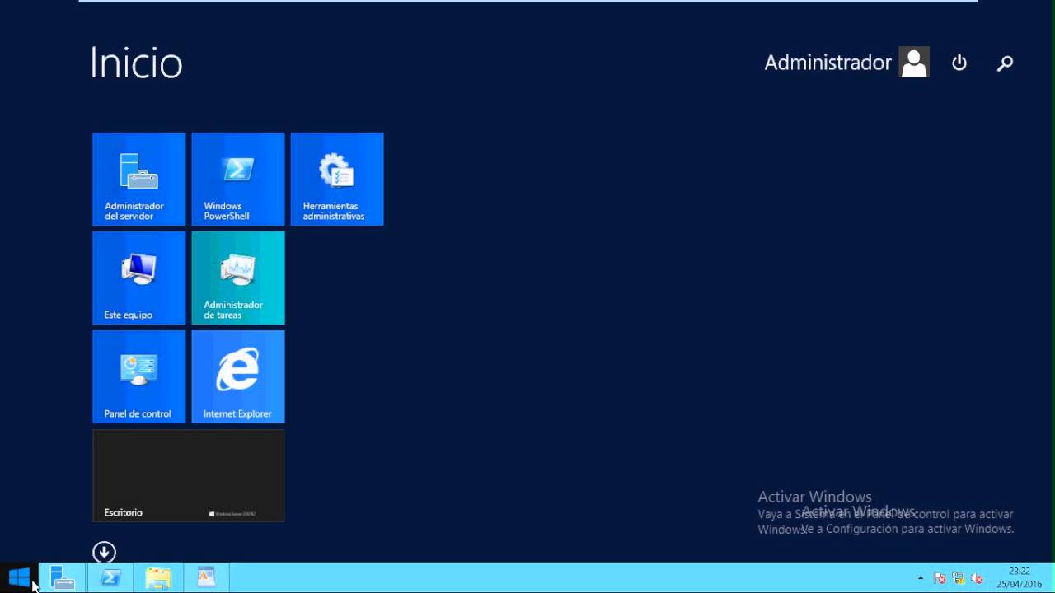The height and width of the screenshot is (593, 1055).
Task: Open the Administrador del servidor tile
Action: [x=139, y=179]
